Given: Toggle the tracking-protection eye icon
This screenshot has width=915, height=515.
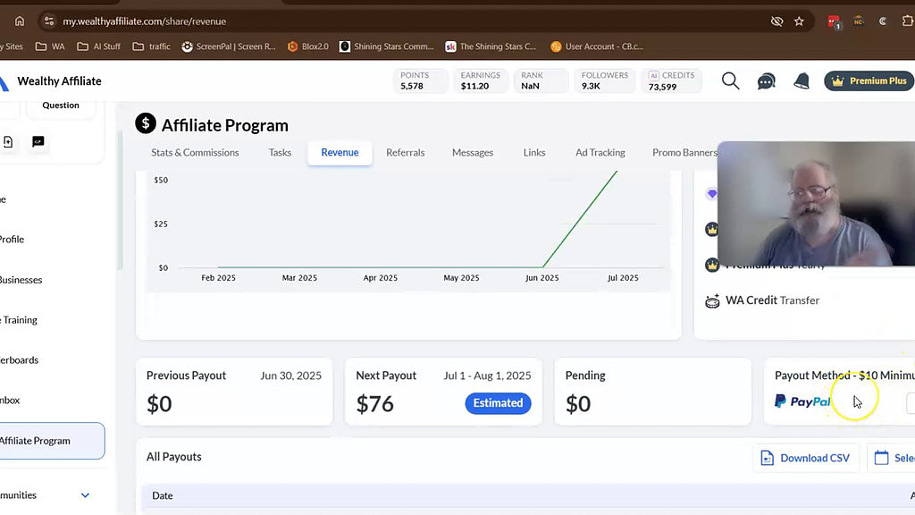Looking at the screenshot, I should tap(776, 21).
